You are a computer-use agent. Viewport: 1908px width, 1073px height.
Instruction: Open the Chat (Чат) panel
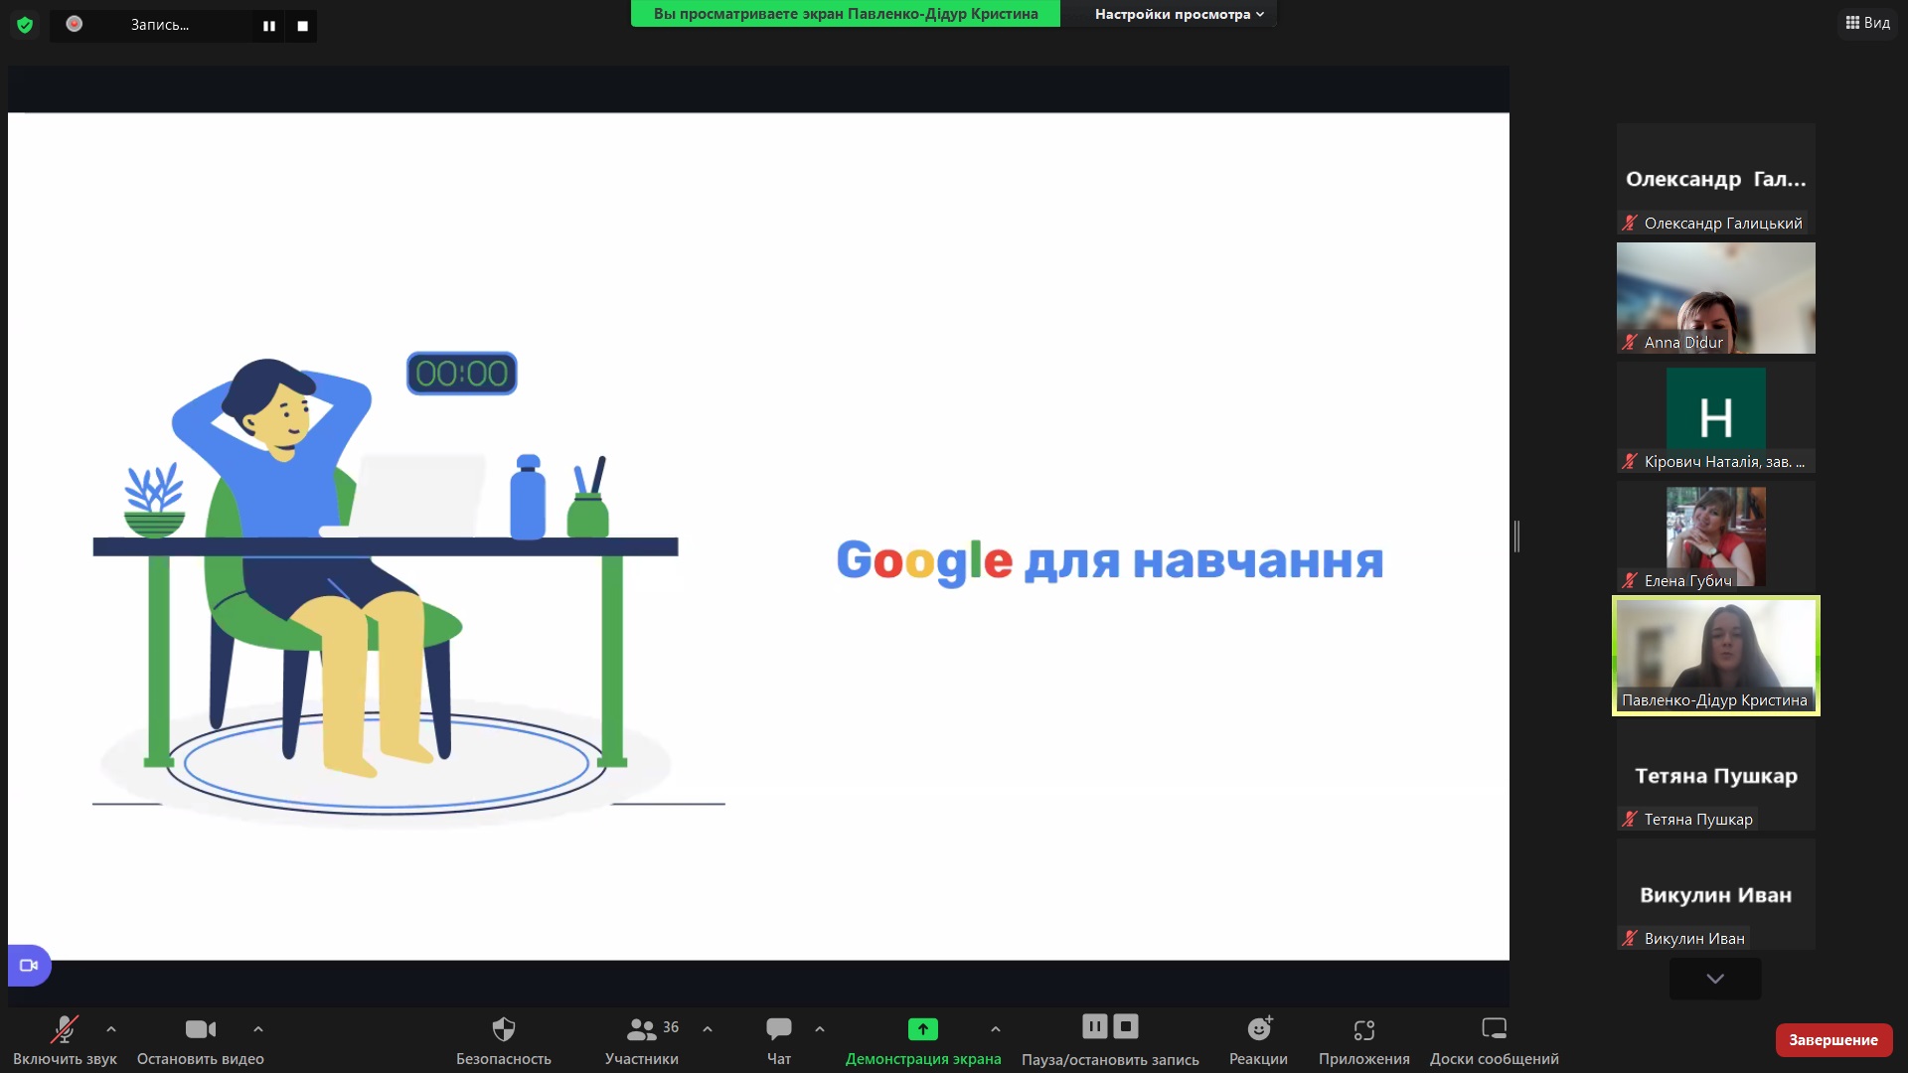779,1029
